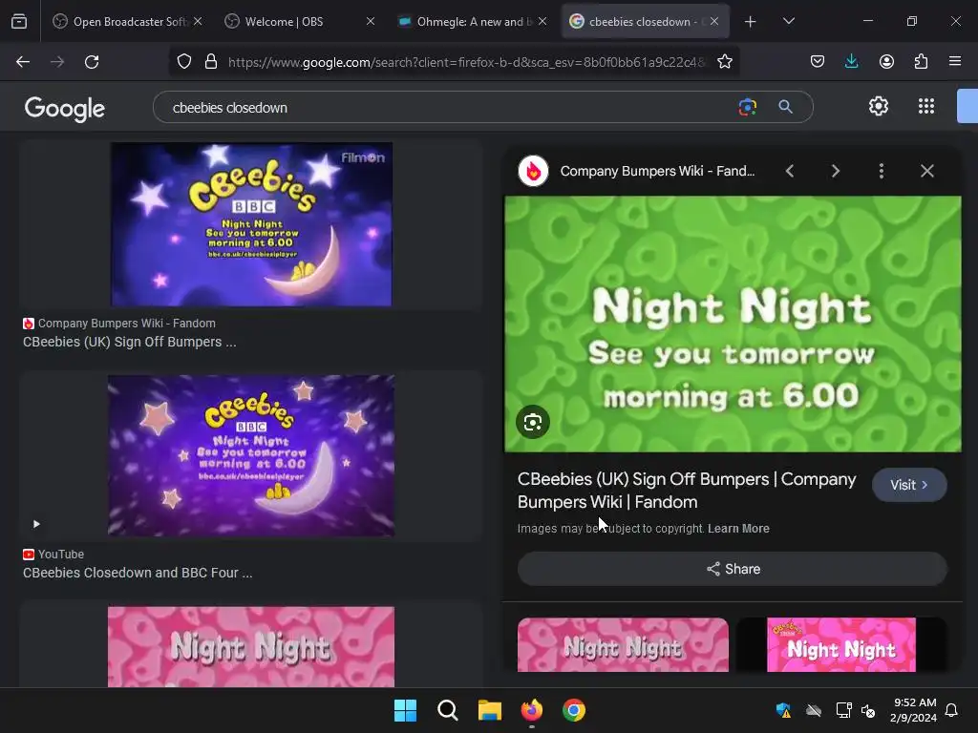Open CBeebies (UK) Sign Off Bumpers result link
The width and height of the screenshot is (978, 733).
tap(129, 343)
